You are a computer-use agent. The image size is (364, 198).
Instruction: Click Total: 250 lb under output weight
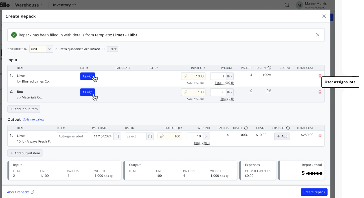pos(202,143)
